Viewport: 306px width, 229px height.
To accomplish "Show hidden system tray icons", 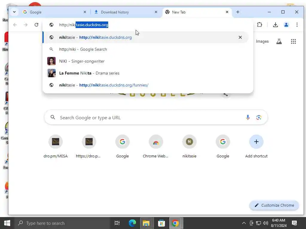I will point(244,223).
